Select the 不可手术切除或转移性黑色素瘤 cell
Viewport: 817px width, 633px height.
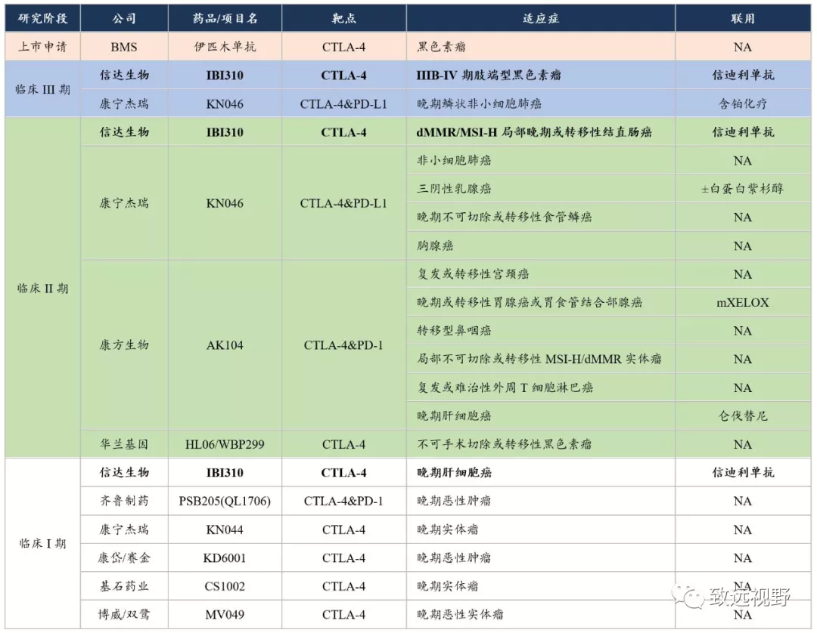click(541, 444)
